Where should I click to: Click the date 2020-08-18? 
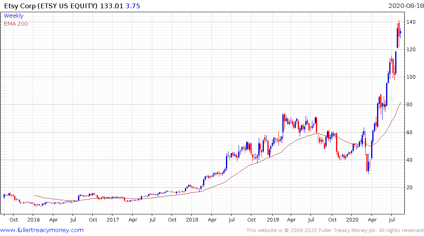coord(406,6)
